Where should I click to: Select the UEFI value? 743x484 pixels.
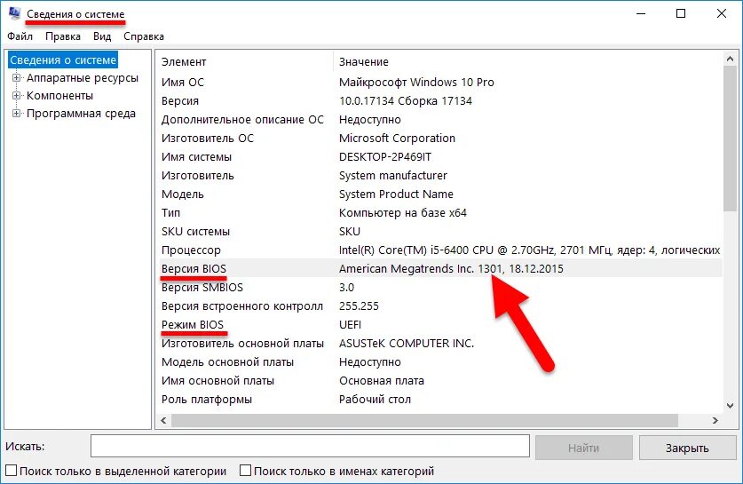[x=350, y=325]
